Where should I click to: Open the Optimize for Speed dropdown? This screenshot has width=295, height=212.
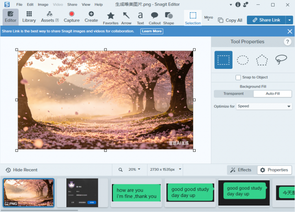[x=264, y=106]
